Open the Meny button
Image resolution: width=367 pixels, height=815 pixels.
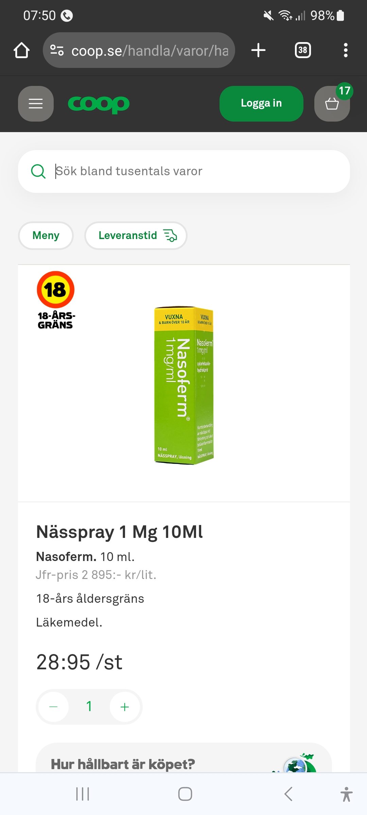46,235
